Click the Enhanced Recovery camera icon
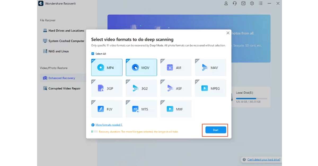Viewport: 318px width, 166px height. tap(45, 78)
